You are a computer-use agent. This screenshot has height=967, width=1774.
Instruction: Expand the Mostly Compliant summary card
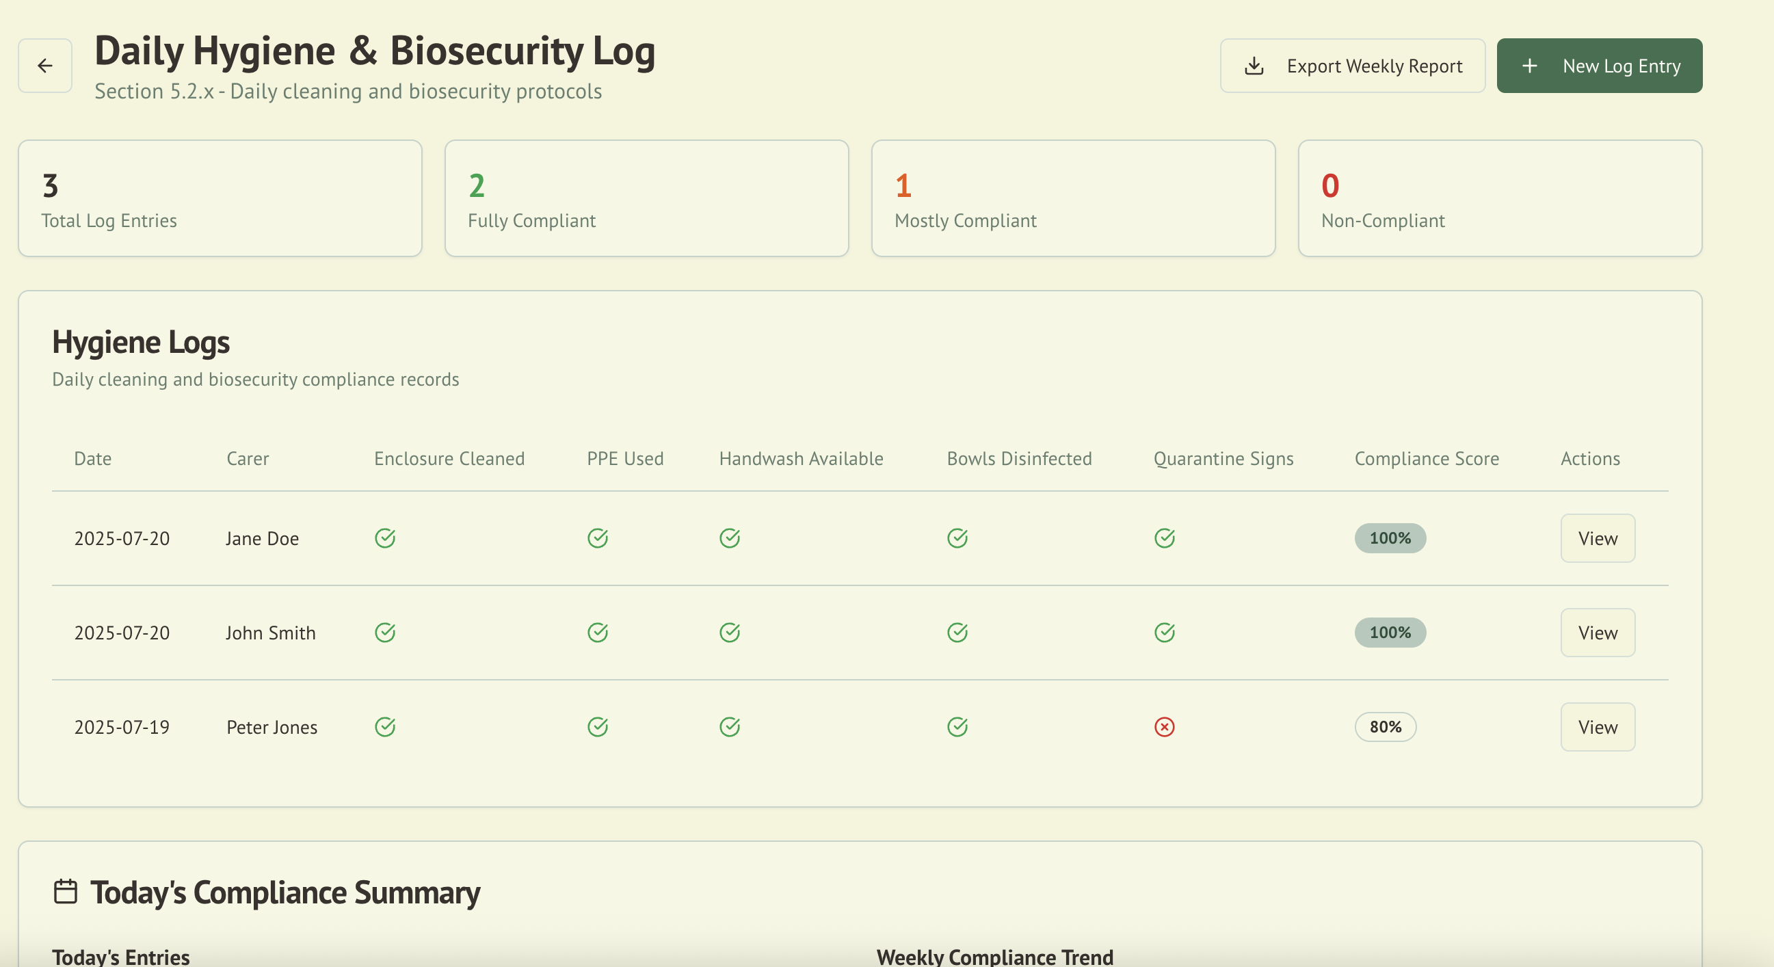coord(1073,198)
